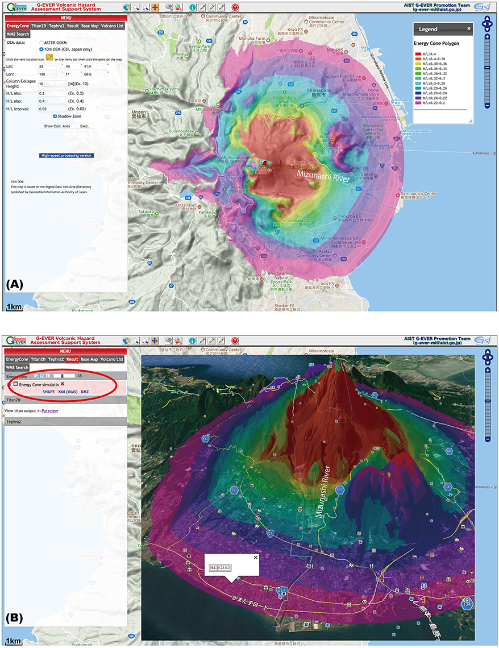Click H/L Min input field
The width and height of the screenshot is (499, 648).
[52, 93]
